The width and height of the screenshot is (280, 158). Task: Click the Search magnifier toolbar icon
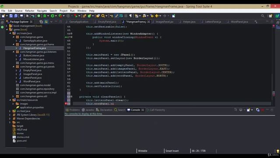coord(103,16)
